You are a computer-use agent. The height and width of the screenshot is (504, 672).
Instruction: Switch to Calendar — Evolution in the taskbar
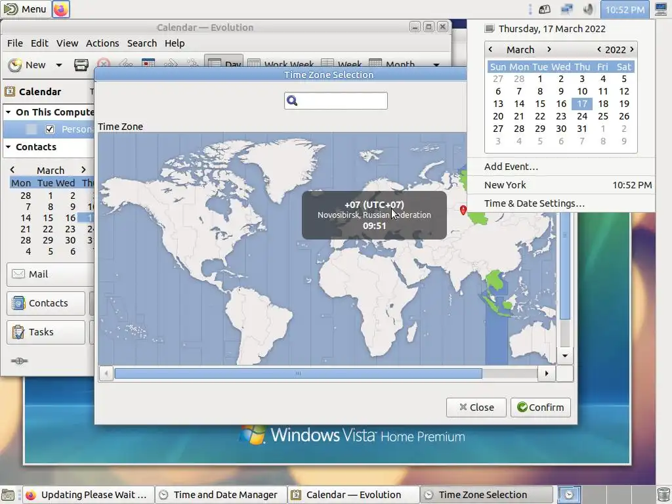(x=353, y=495)
